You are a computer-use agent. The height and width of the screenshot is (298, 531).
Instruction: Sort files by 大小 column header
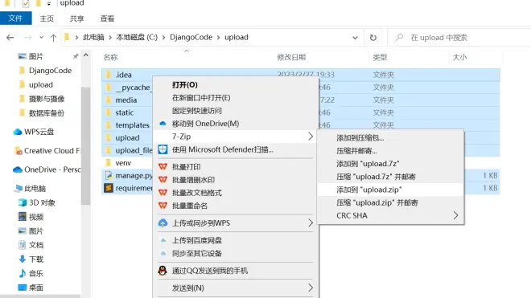click(x=459, y=57)
